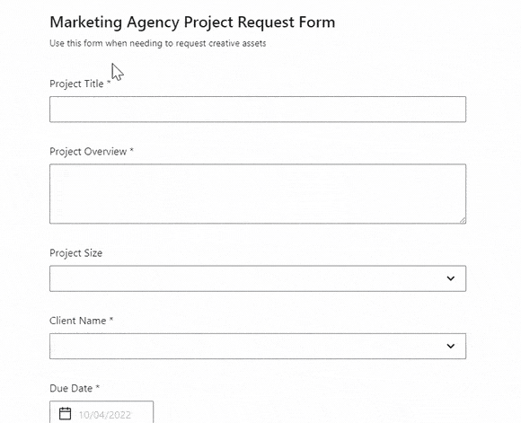This screenshot has height=423, width=521.
Task: Click the required asterisk beside Client Name
Action: click(111, 320)
